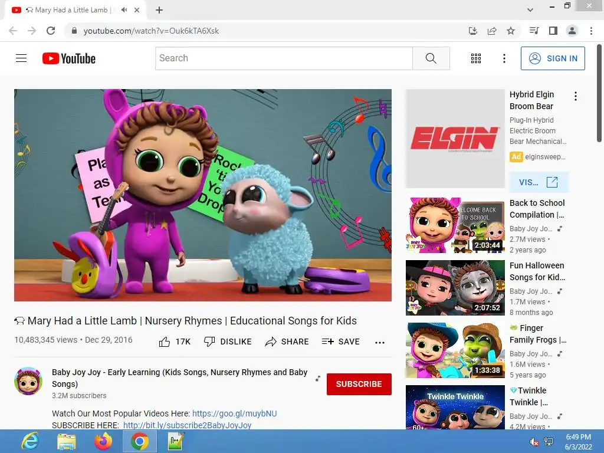This screenshot has height=453, width=604.
Task: Open Back to School Compilation title
Action: click(x=537, y=209)
